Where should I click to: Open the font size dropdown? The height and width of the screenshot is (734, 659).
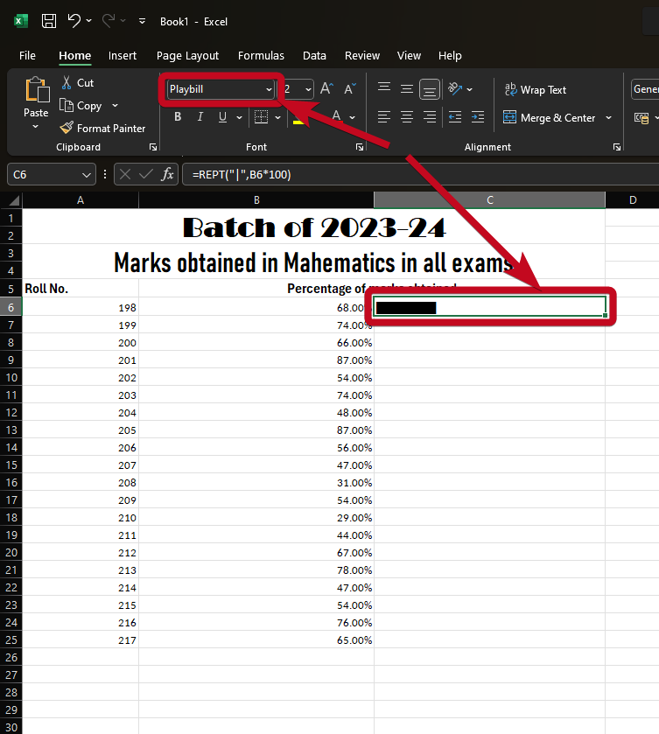[308, 89]
